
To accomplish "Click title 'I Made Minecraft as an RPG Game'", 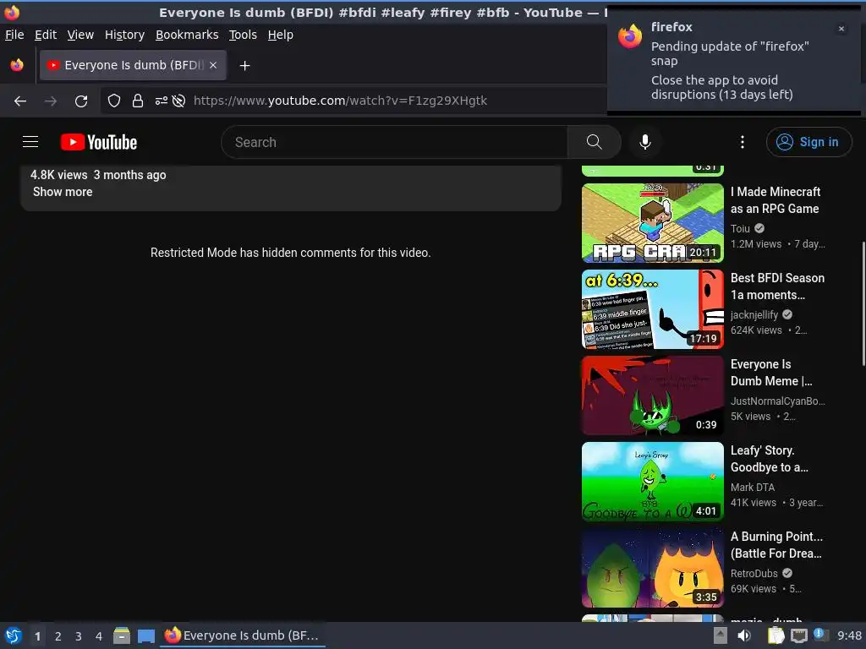I will tap(776, 200).
